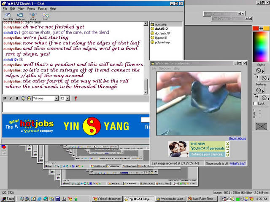Viewport: 270px width, 202px height.
Task: Open the View menu in chat window
Action: pyautogui.click(x=21, y=8)
